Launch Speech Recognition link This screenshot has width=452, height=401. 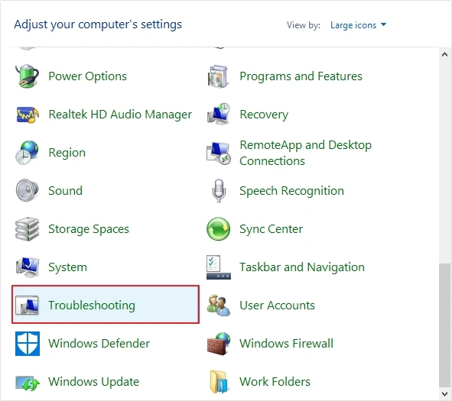click(x=291, y=191)
